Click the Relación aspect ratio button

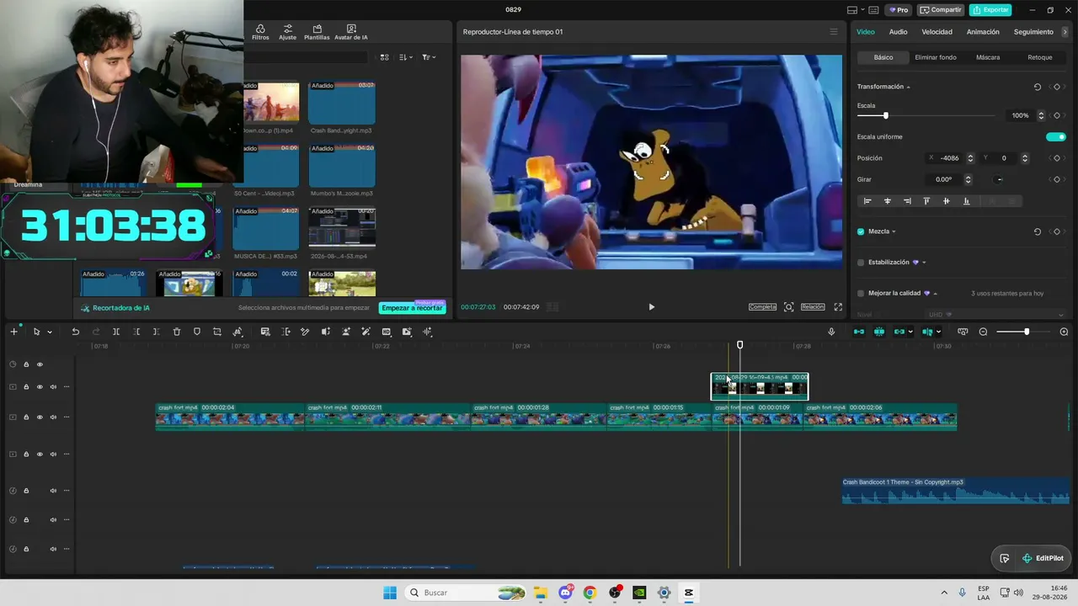pyautogui.click(x=813, y=307)
